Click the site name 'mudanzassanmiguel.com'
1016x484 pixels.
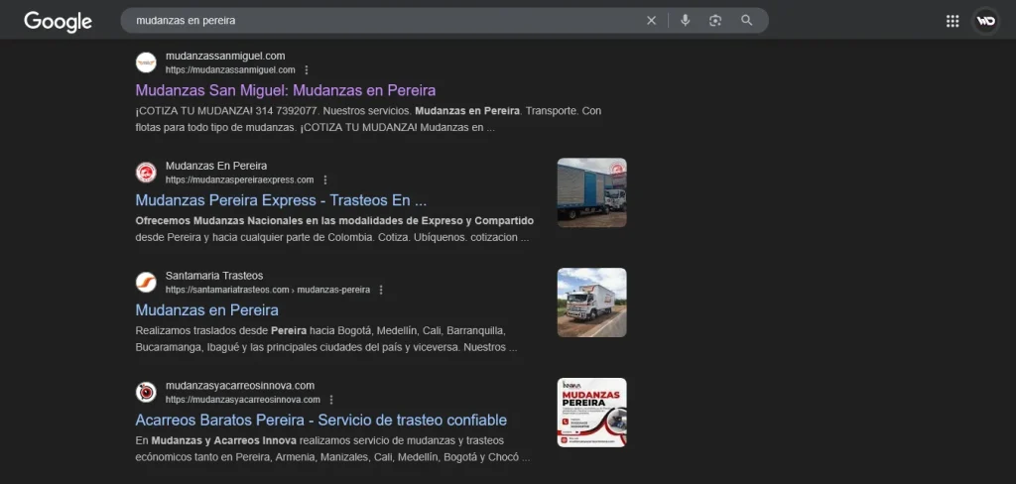point(225,56)
